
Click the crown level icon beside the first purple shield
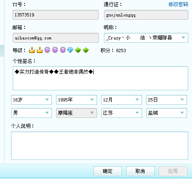click(40, 50)
